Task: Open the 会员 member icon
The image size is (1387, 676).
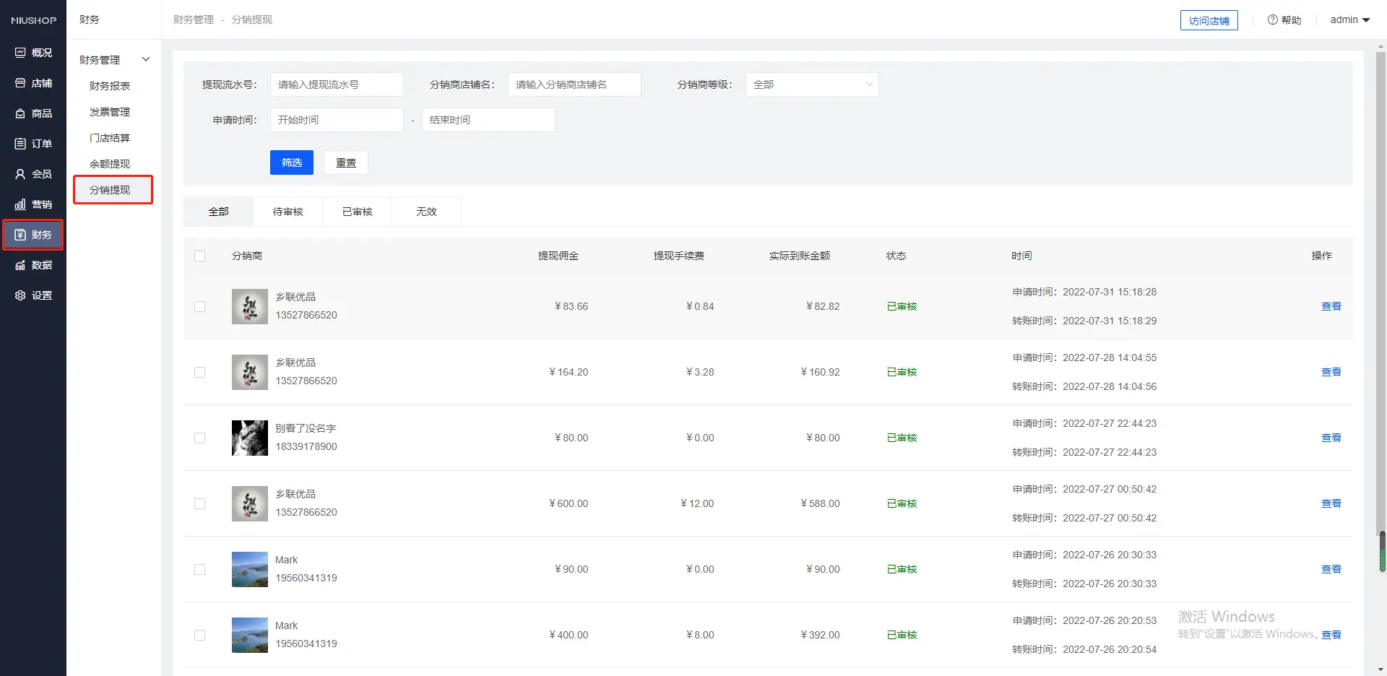Action: click(x=20, y=174)
